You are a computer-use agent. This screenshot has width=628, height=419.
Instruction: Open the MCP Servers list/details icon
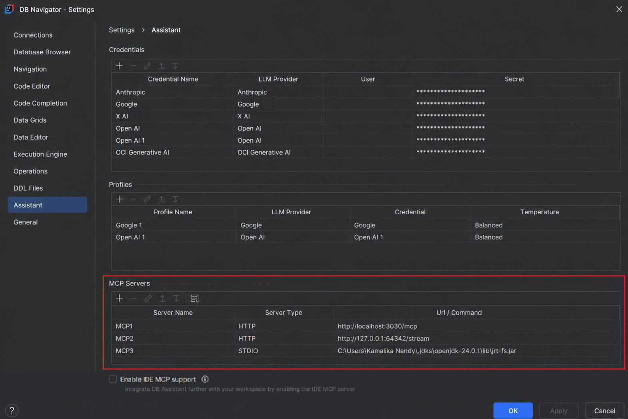195,298
